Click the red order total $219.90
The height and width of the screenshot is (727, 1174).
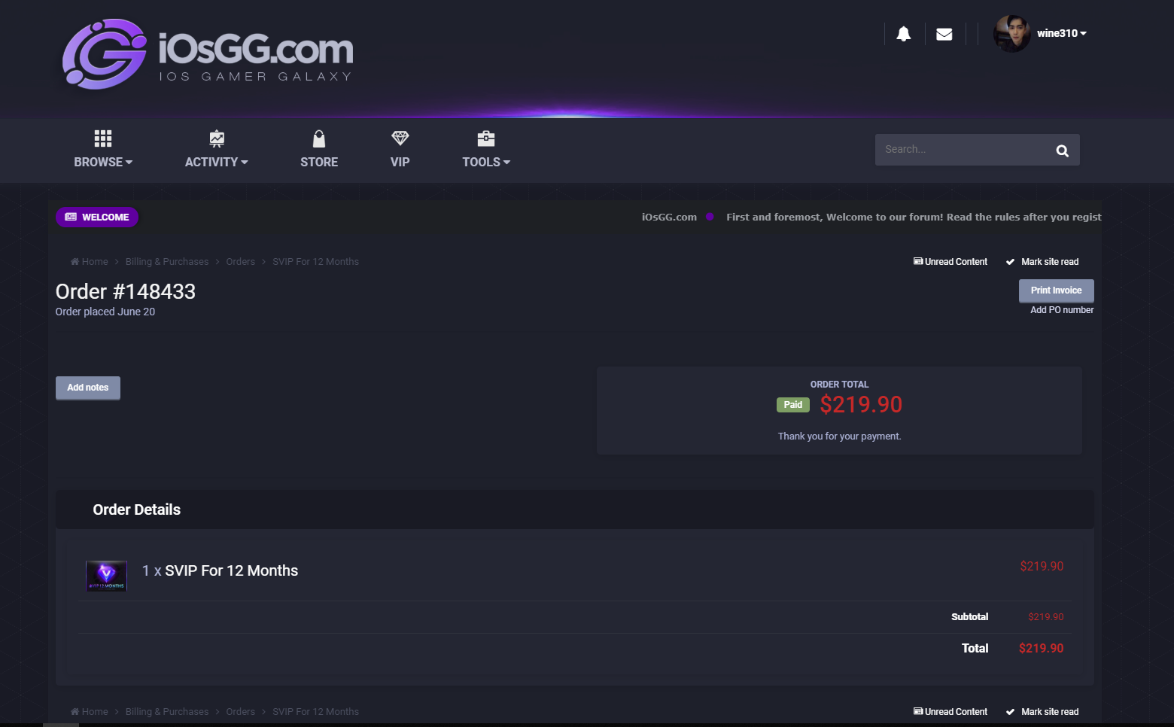[x=861, y=405]
